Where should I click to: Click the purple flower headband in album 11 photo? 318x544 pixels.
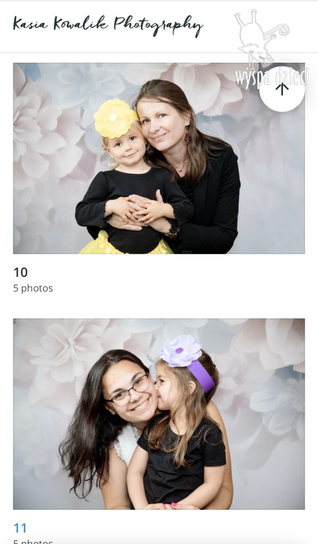click(x=188, y=361)
